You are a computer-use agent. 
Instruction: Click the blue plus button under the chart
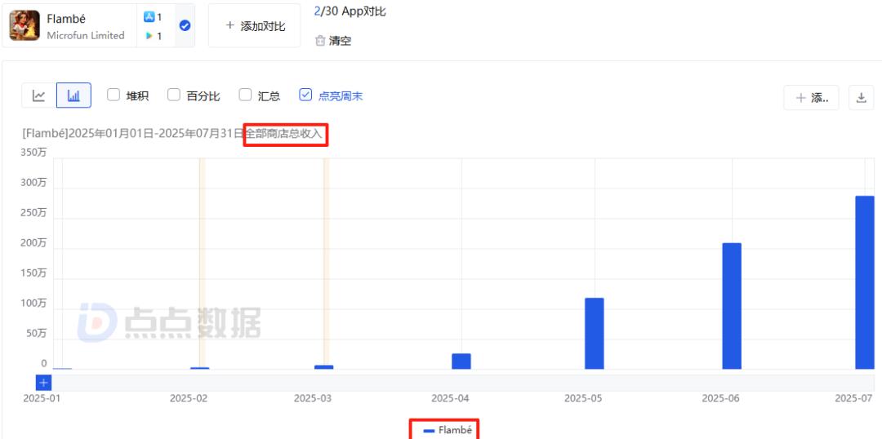point(44,383)
